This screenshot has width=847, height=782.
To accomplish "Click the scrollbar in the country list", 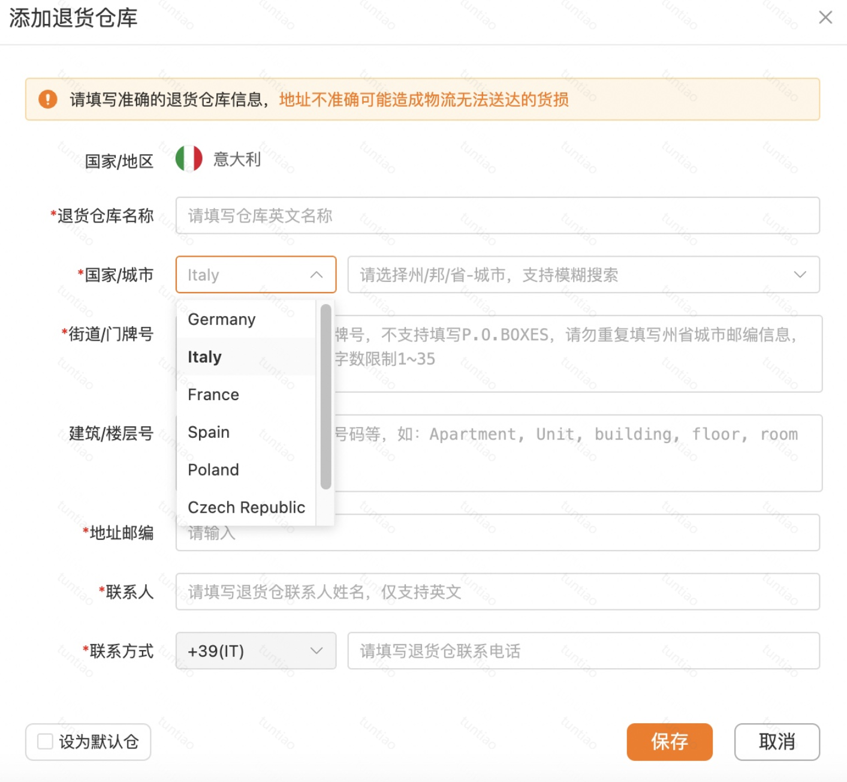I will point(325,390).
